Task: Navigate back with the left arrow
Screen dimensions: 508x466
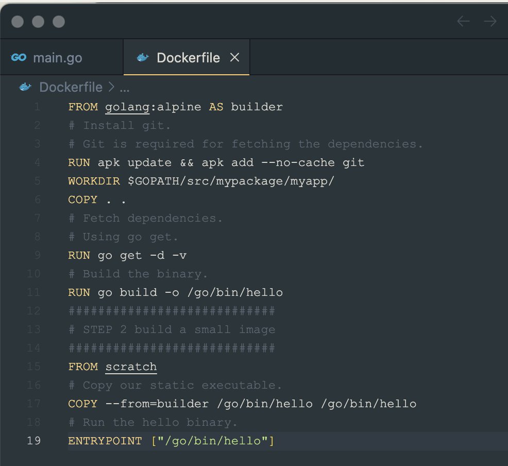Action: click(x=463, y=21)
